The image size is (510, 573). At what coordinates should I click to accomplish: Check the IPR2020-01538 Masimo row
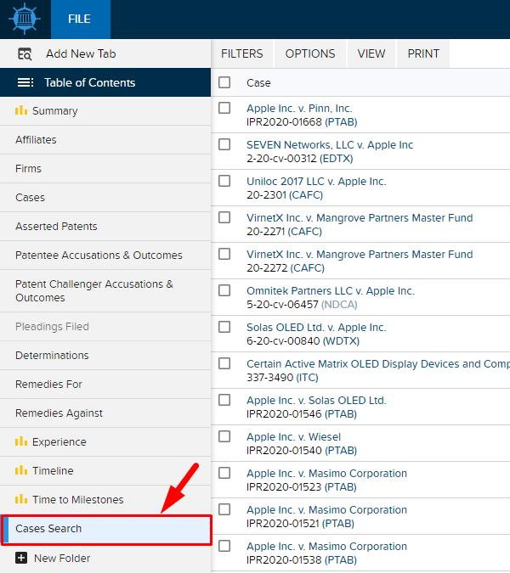pyautogui.click(x=224, y=546)
